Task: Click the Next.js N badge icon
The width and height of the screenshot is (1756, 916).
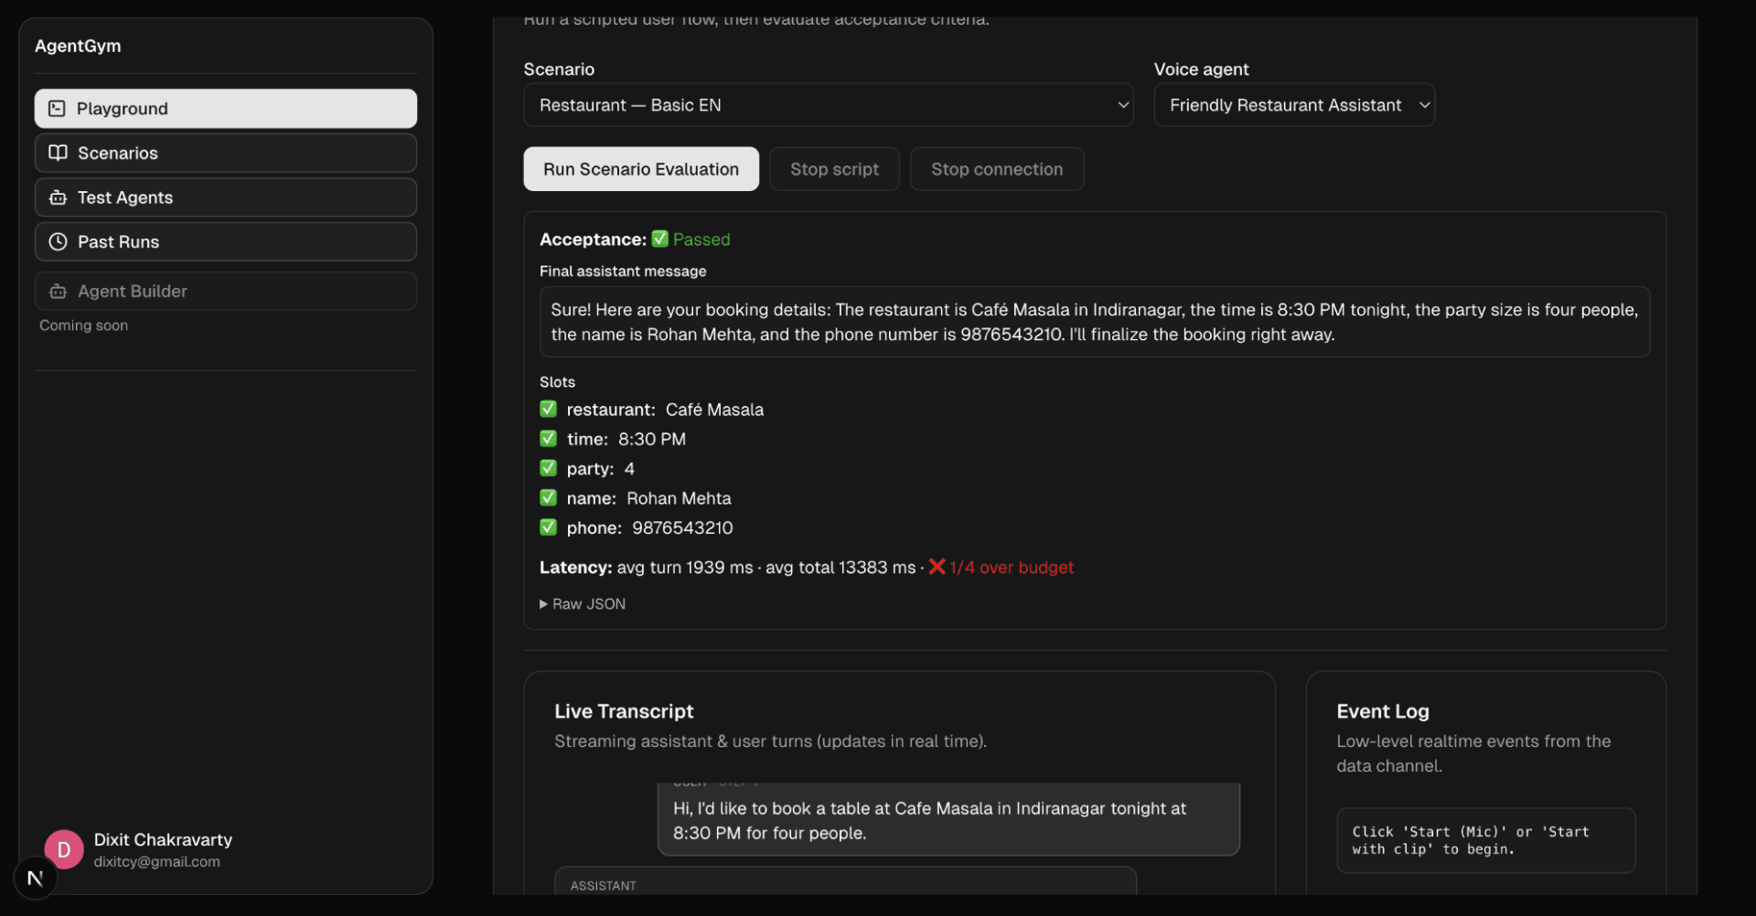Action: coord(36,879)
